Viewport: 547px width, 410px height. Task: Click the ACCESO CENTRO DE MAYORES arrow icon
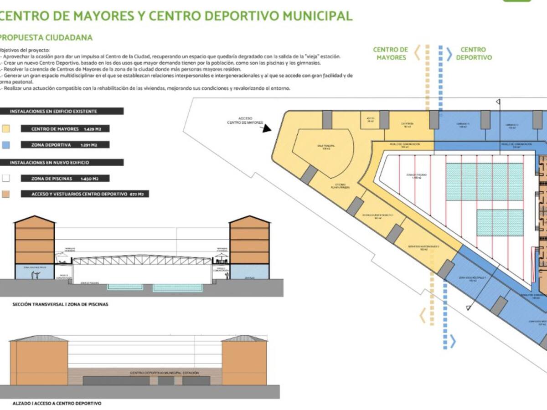(266, 129)
